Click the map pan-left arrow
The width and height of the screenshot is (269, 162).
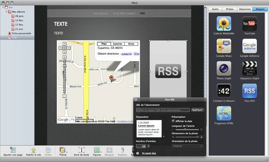(61, 48)
